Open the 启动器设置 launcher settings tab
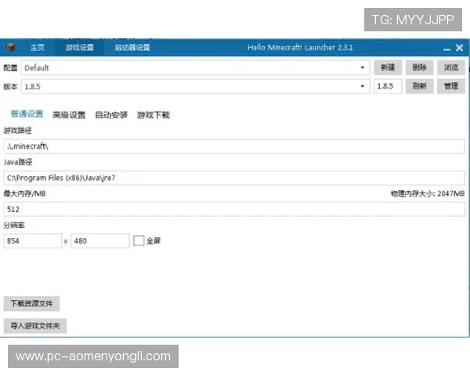The image size is (470, 376). [132, 47]
